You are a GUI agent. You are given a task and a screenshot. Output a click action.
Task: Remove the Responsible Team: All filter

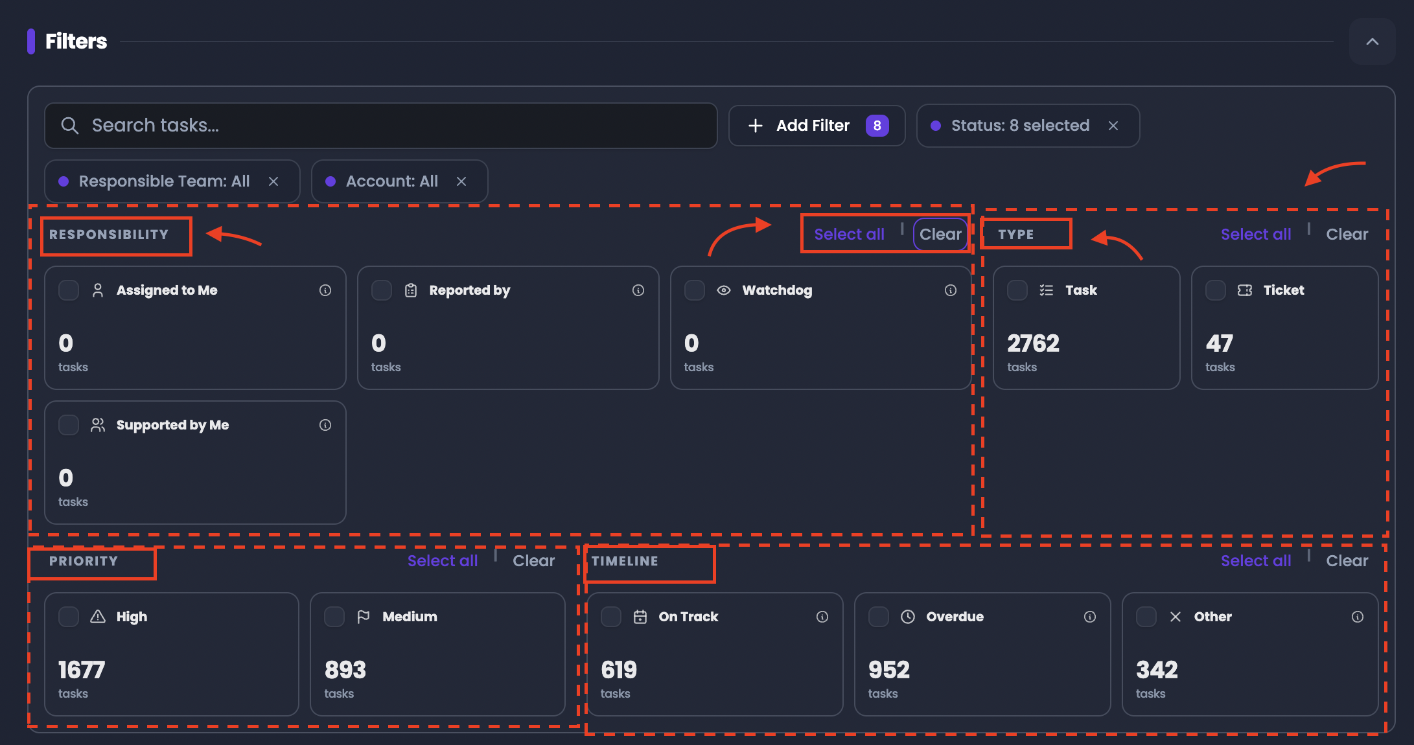tap(273, 181)
